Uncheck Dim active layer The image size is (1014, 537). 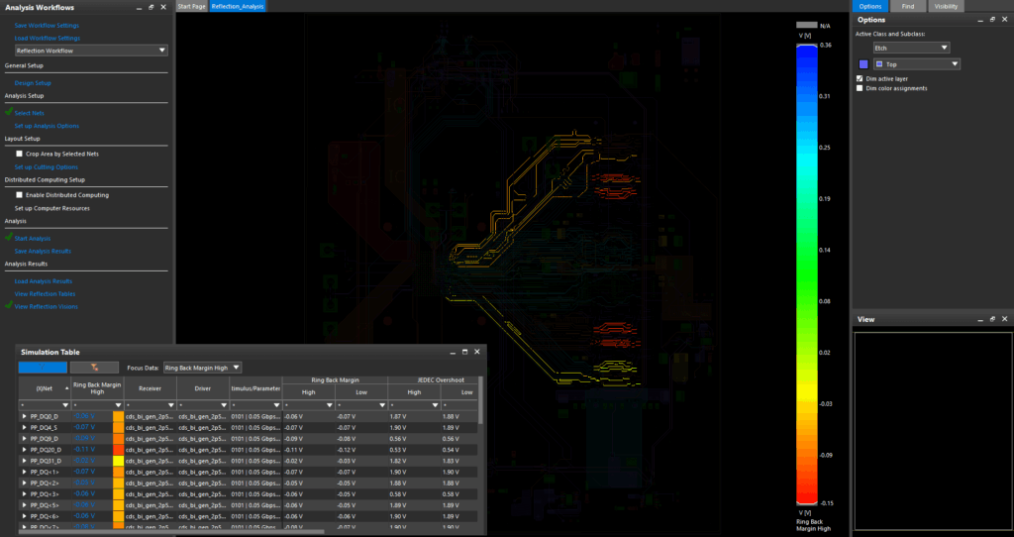[860, 78]
